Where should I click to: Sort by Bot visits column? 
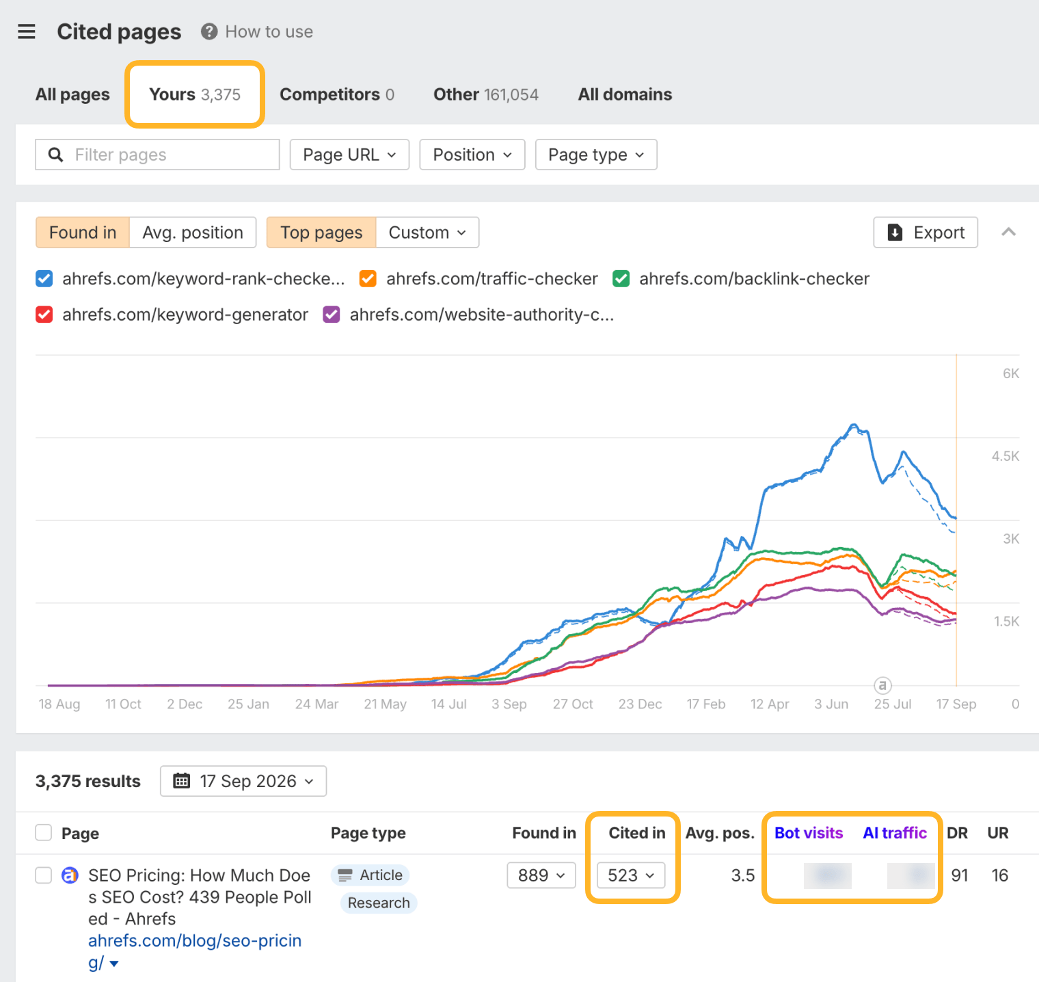809,832
